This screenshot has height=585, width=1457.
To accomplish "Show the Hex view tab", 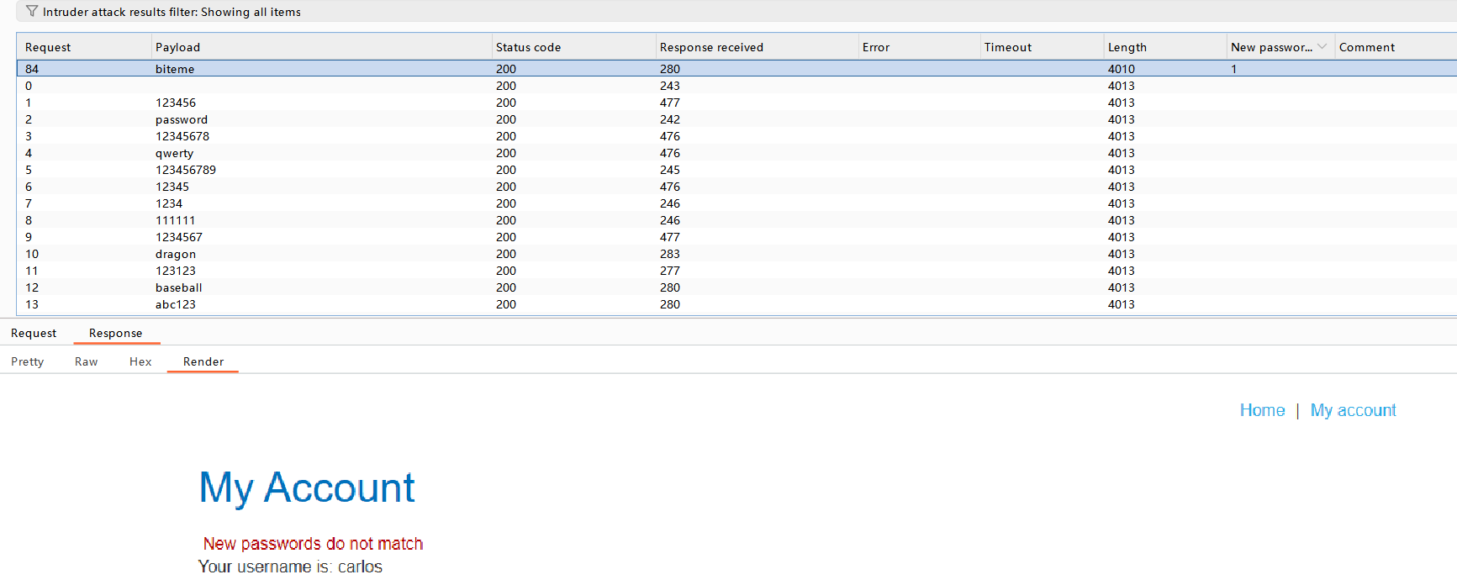I will pyautogui.click(x=140, y=361).
